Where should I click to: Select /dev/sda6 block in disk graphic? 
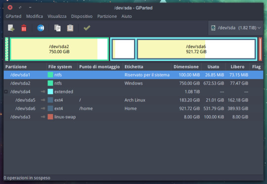[196, 49]
